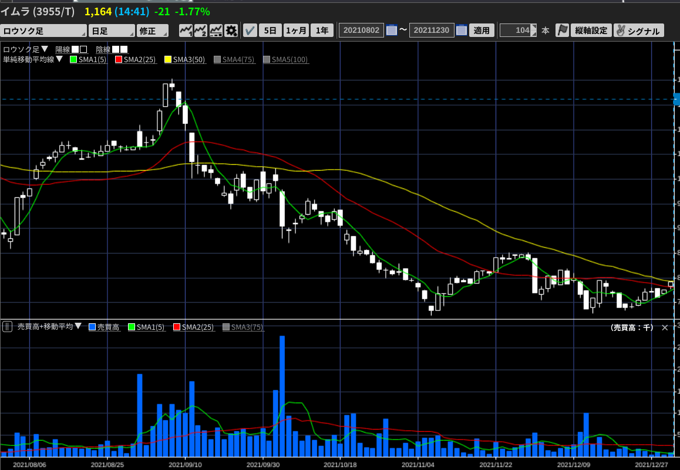Open the end date calendar picker

[461, 31]
